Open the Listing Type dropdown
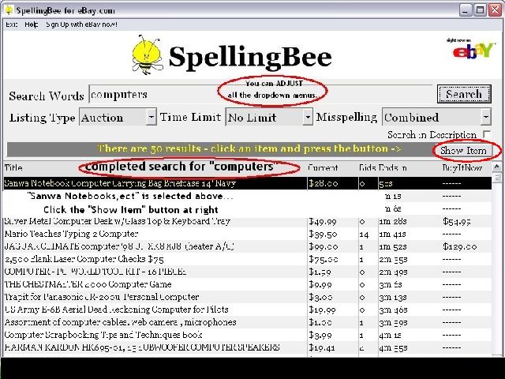Screen dimensions: 505x379 coord(151,117)
